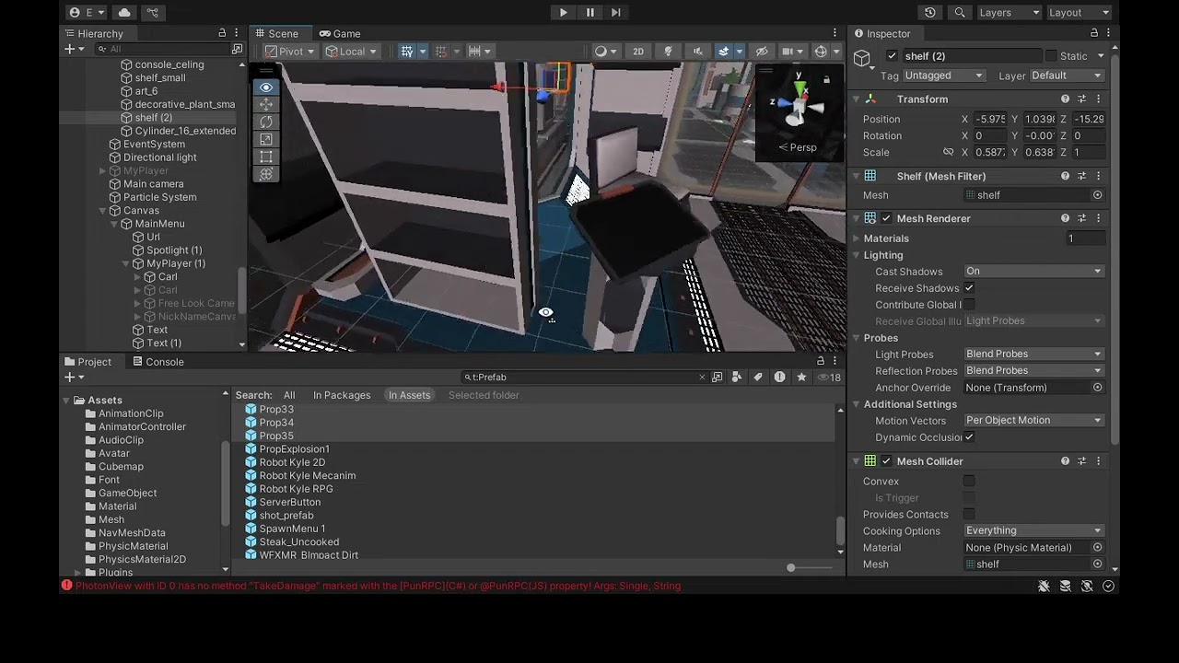Toggle grid visibility icon in scene toolbar
The image size is (1179, 663).
coord(406,51)
